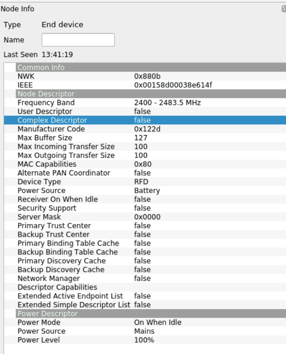The image size is (286, 354).
Task: Select the Network Manager row
Action: point(145,279)
